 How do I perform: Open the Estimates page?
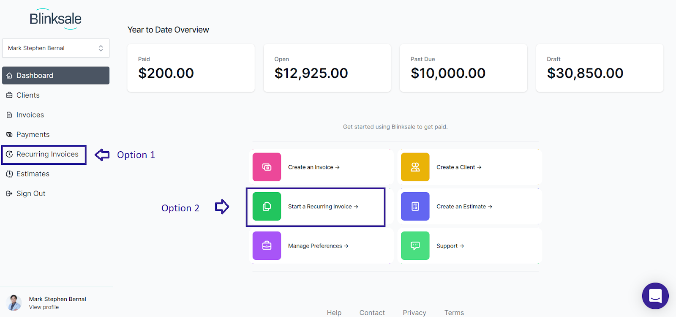33,174
